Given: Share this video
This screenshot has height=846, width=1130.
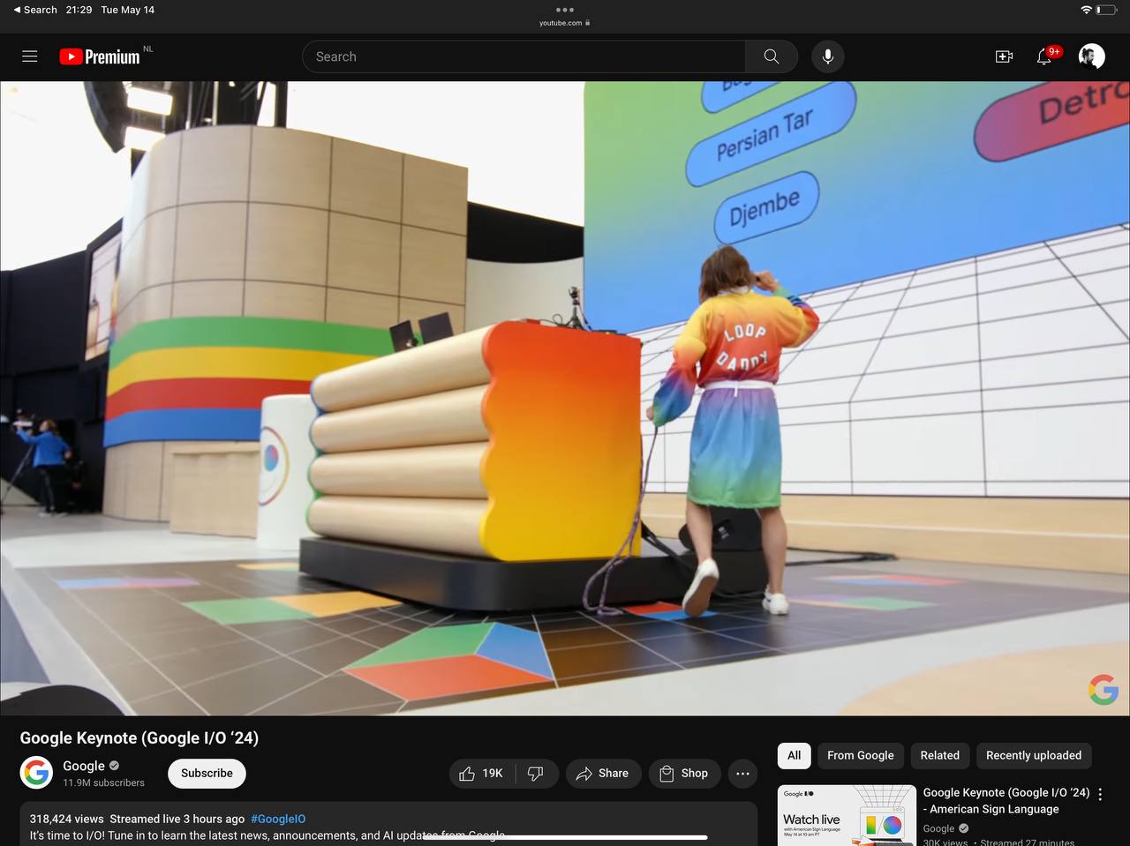Looking at the screenshot, I should [603, 774].
